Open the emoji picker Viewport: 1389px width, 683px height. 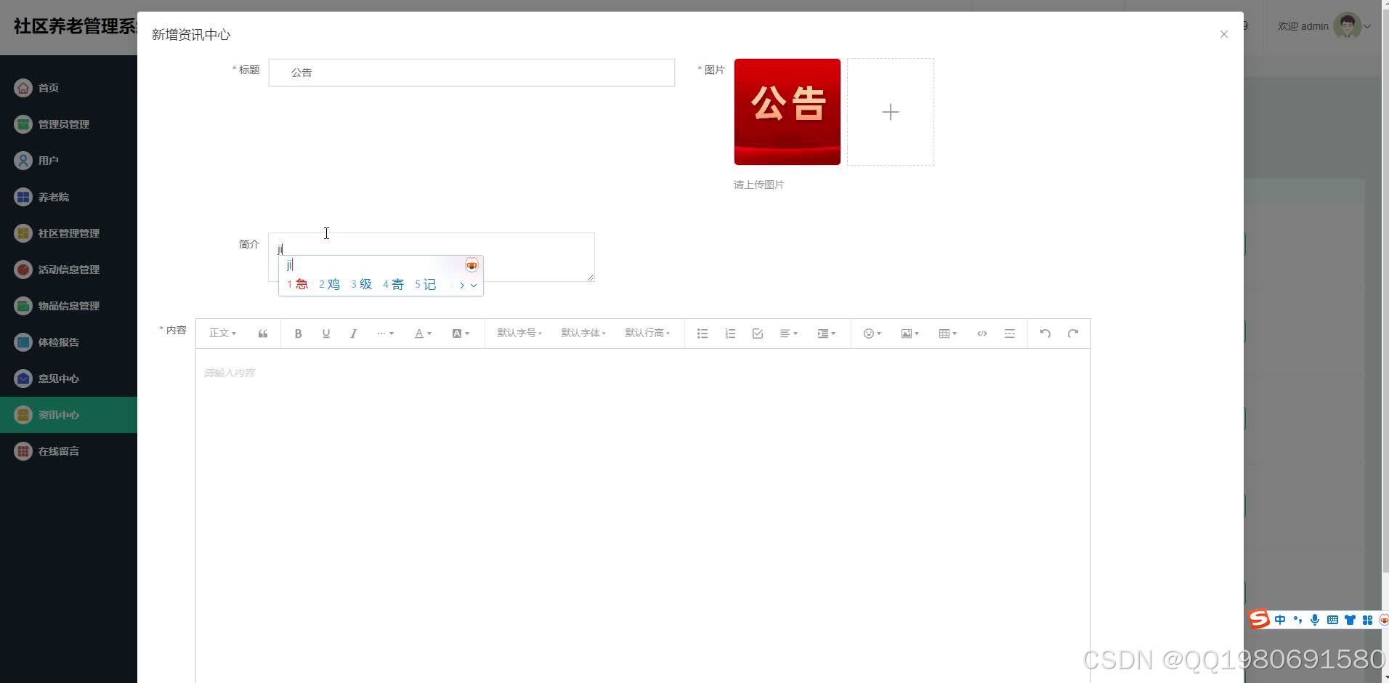[872, 334]
